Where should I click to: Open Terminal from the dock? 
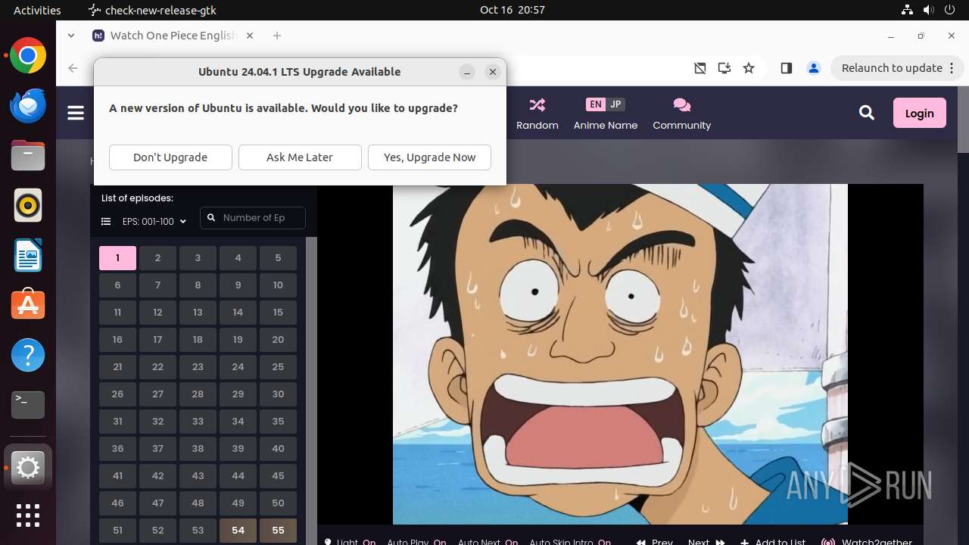pyautogui.click(x=28, y=405)
